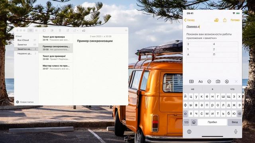Image resolution: width=255 pixels, height=143 pixels.
Task: Tap keyboard suggestion 'я'
Action: click(212, 89)
